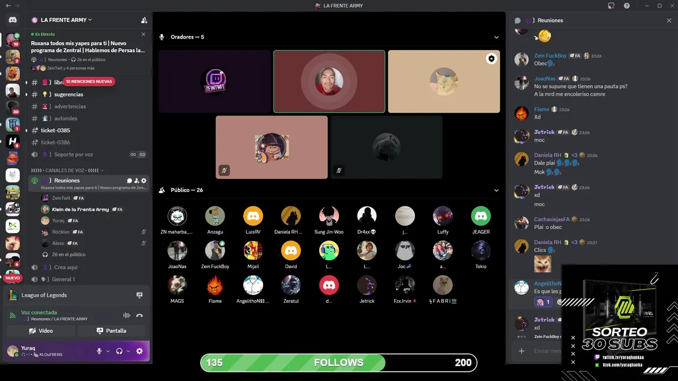This screenshot has width=678, height=381.
Task: Click the ZEINTWIT speaker tile
Action: (x=215, y=81)
